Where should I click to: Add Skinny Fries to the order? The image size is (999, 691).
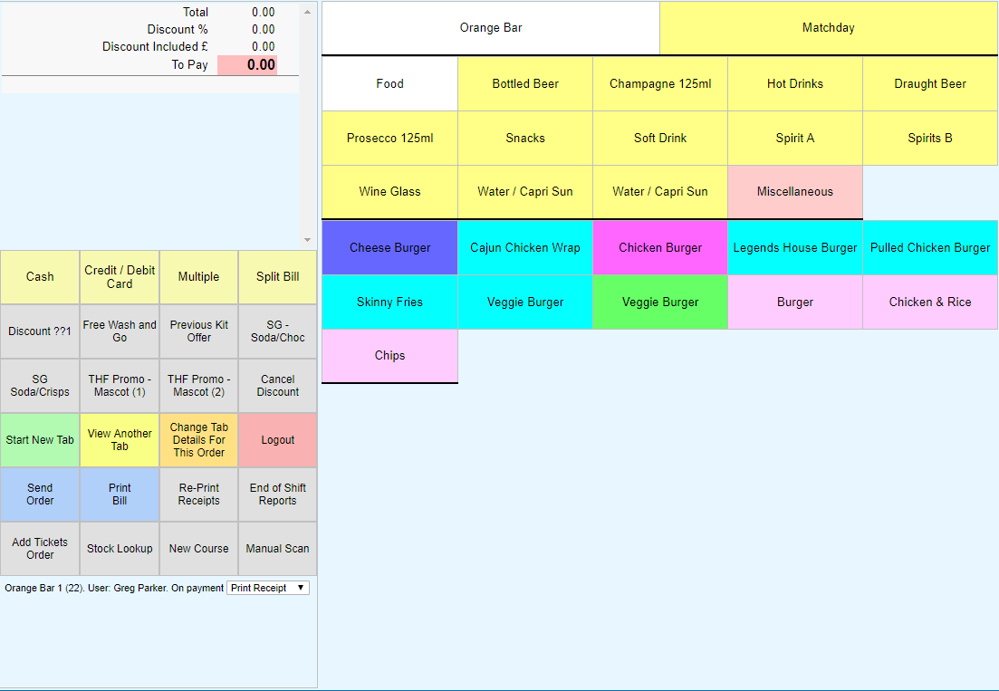click(x=390, y=302)
